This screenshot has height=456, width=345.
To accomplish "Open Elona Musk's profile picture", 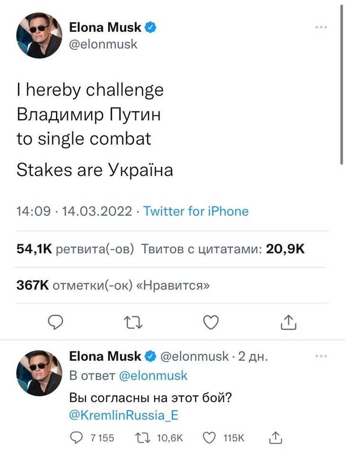I will point(39,35).
